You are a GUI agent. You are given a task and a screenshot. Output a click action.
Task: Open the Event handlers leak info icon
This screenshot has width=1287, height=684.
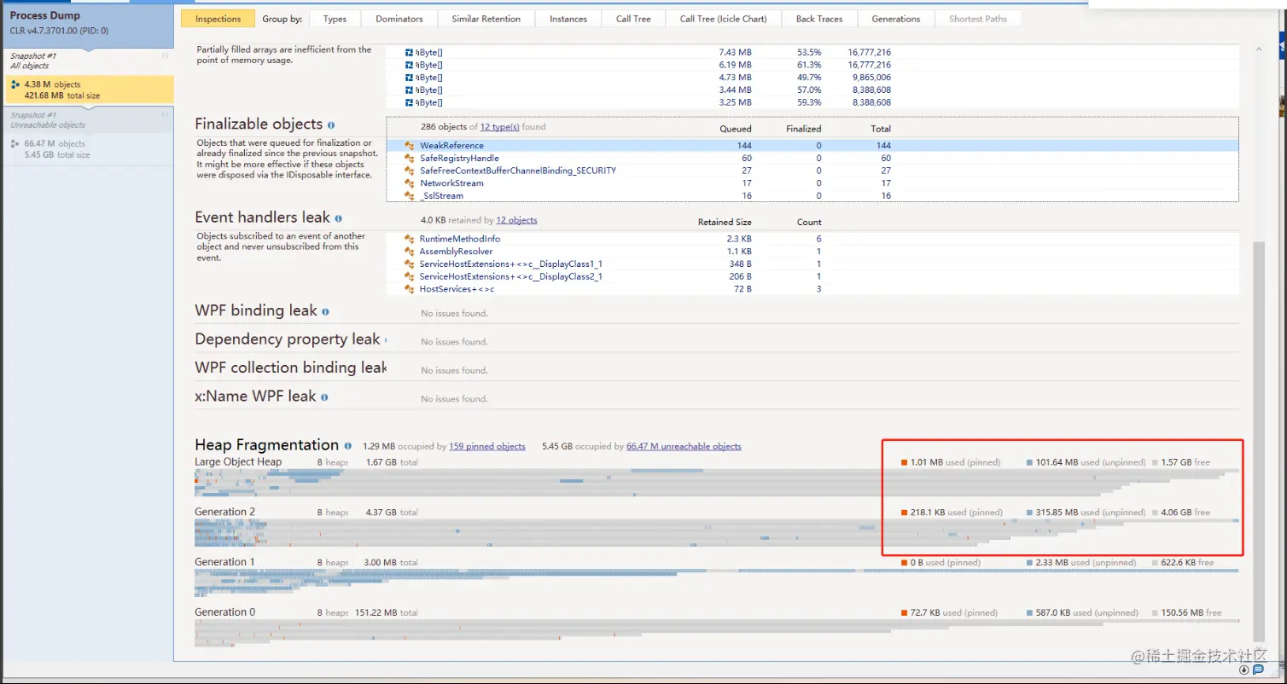[x=339, y=218]
